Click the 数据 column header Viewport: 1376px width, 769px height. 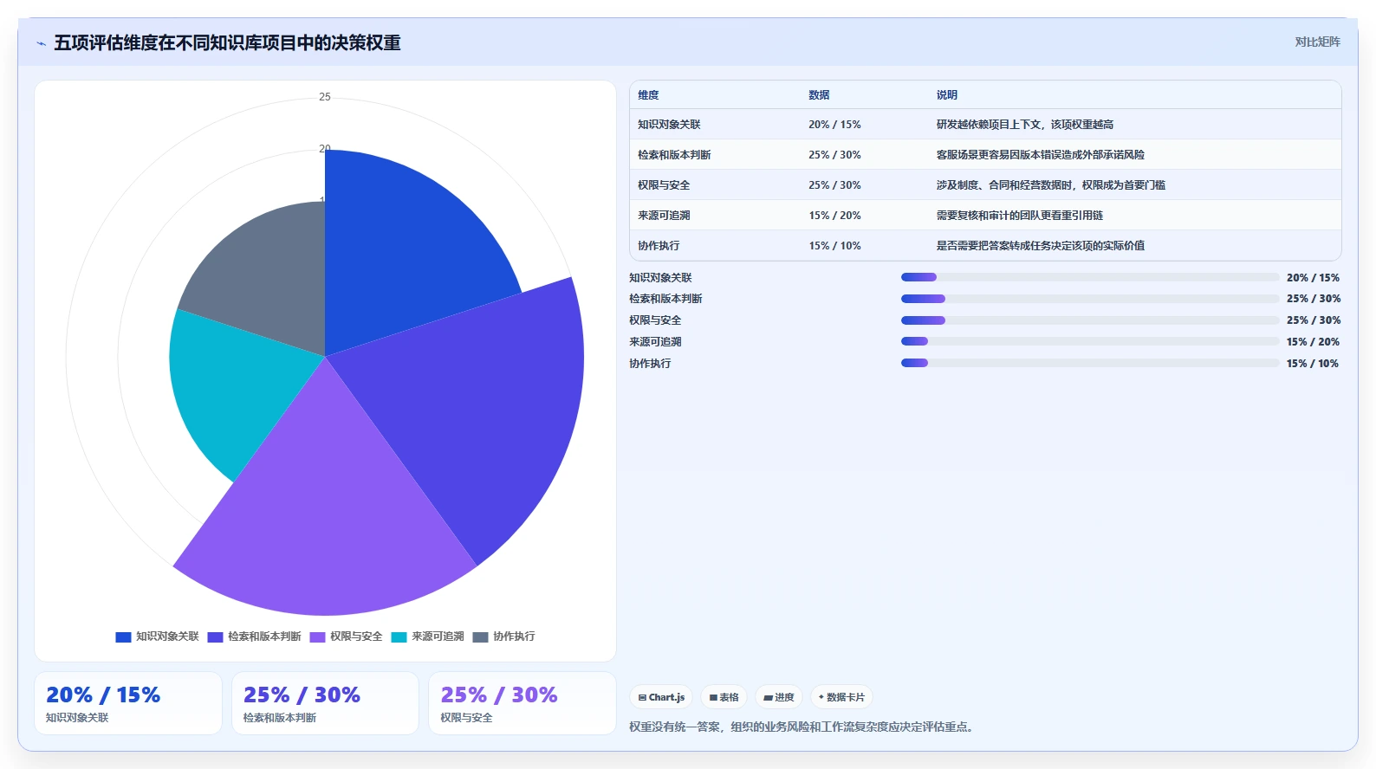[x=819, y=95]
